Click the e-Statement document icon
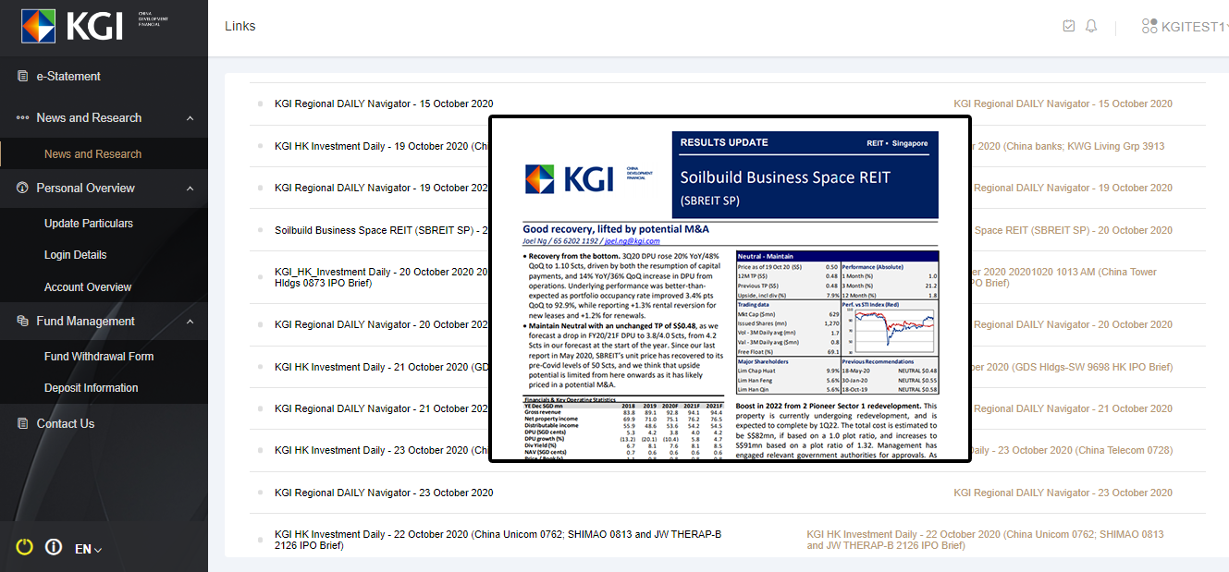This screenshot has width=1229, height=572. (x=23, y=76)
